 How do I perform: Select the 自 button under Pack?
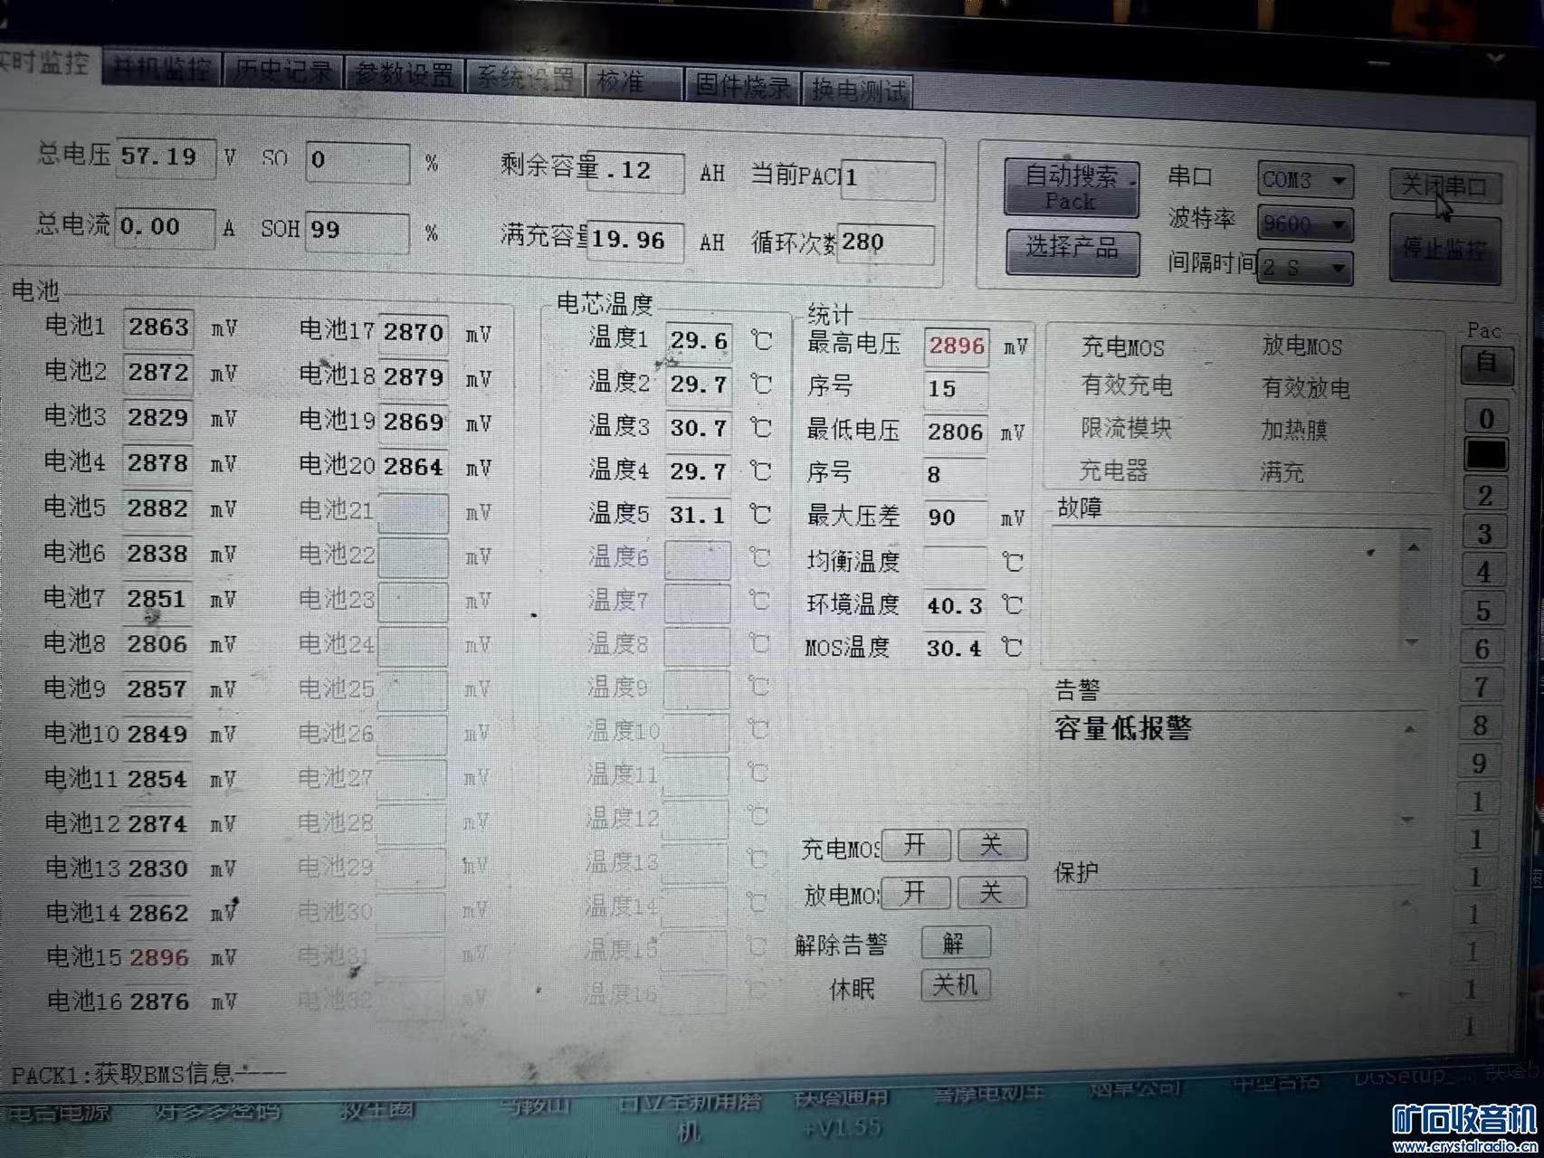(x=1486, y=363)
